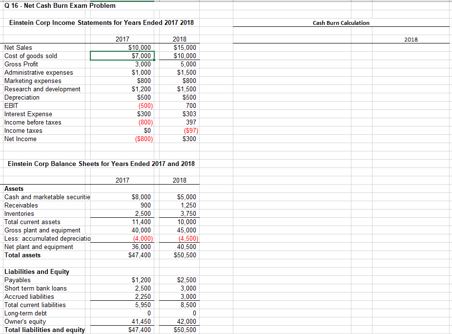Viewport: 452px width, 334px height.
Task: Select Total current liabilities 2018 value 8,500
Action: (188, 305)
